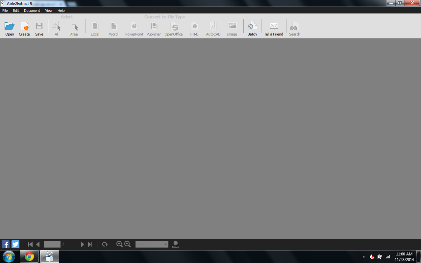The width and height of the screenshot is (421, 263).
Task: Choose the Select All tool
Action: coord(57,26)
